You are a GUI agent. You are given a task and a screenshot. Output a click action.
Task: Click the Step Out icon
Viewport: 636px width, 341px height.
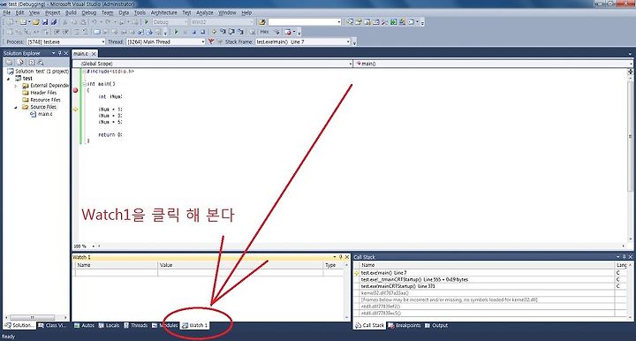pyautogui.click(x=240, y=32)
